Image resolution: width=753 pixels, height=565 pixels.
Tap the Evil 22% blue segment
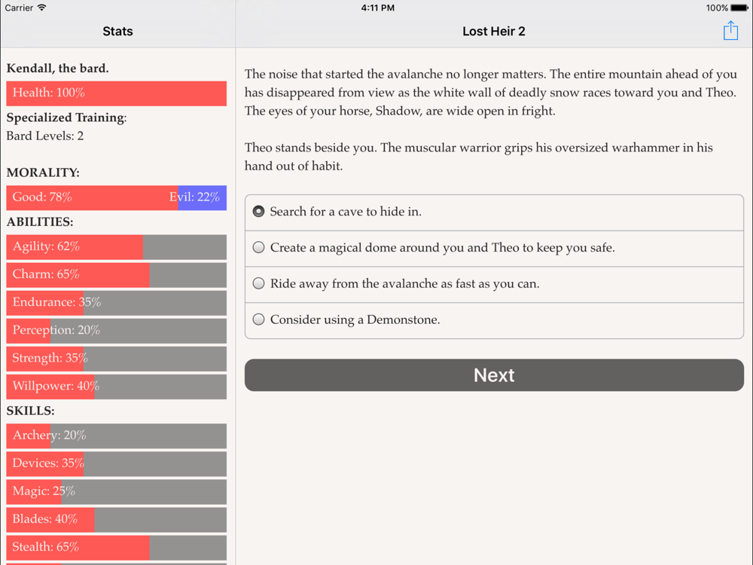click(x=202, y=197)
